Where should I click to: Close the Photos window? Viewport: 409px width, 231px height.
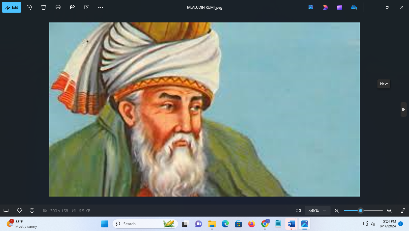402,7
